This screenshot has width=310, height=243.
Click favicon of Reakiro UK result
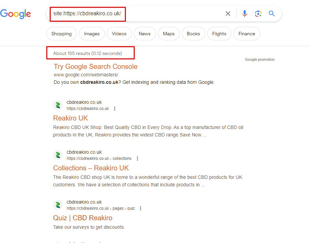pyautogui.click(x=58, y=105)
